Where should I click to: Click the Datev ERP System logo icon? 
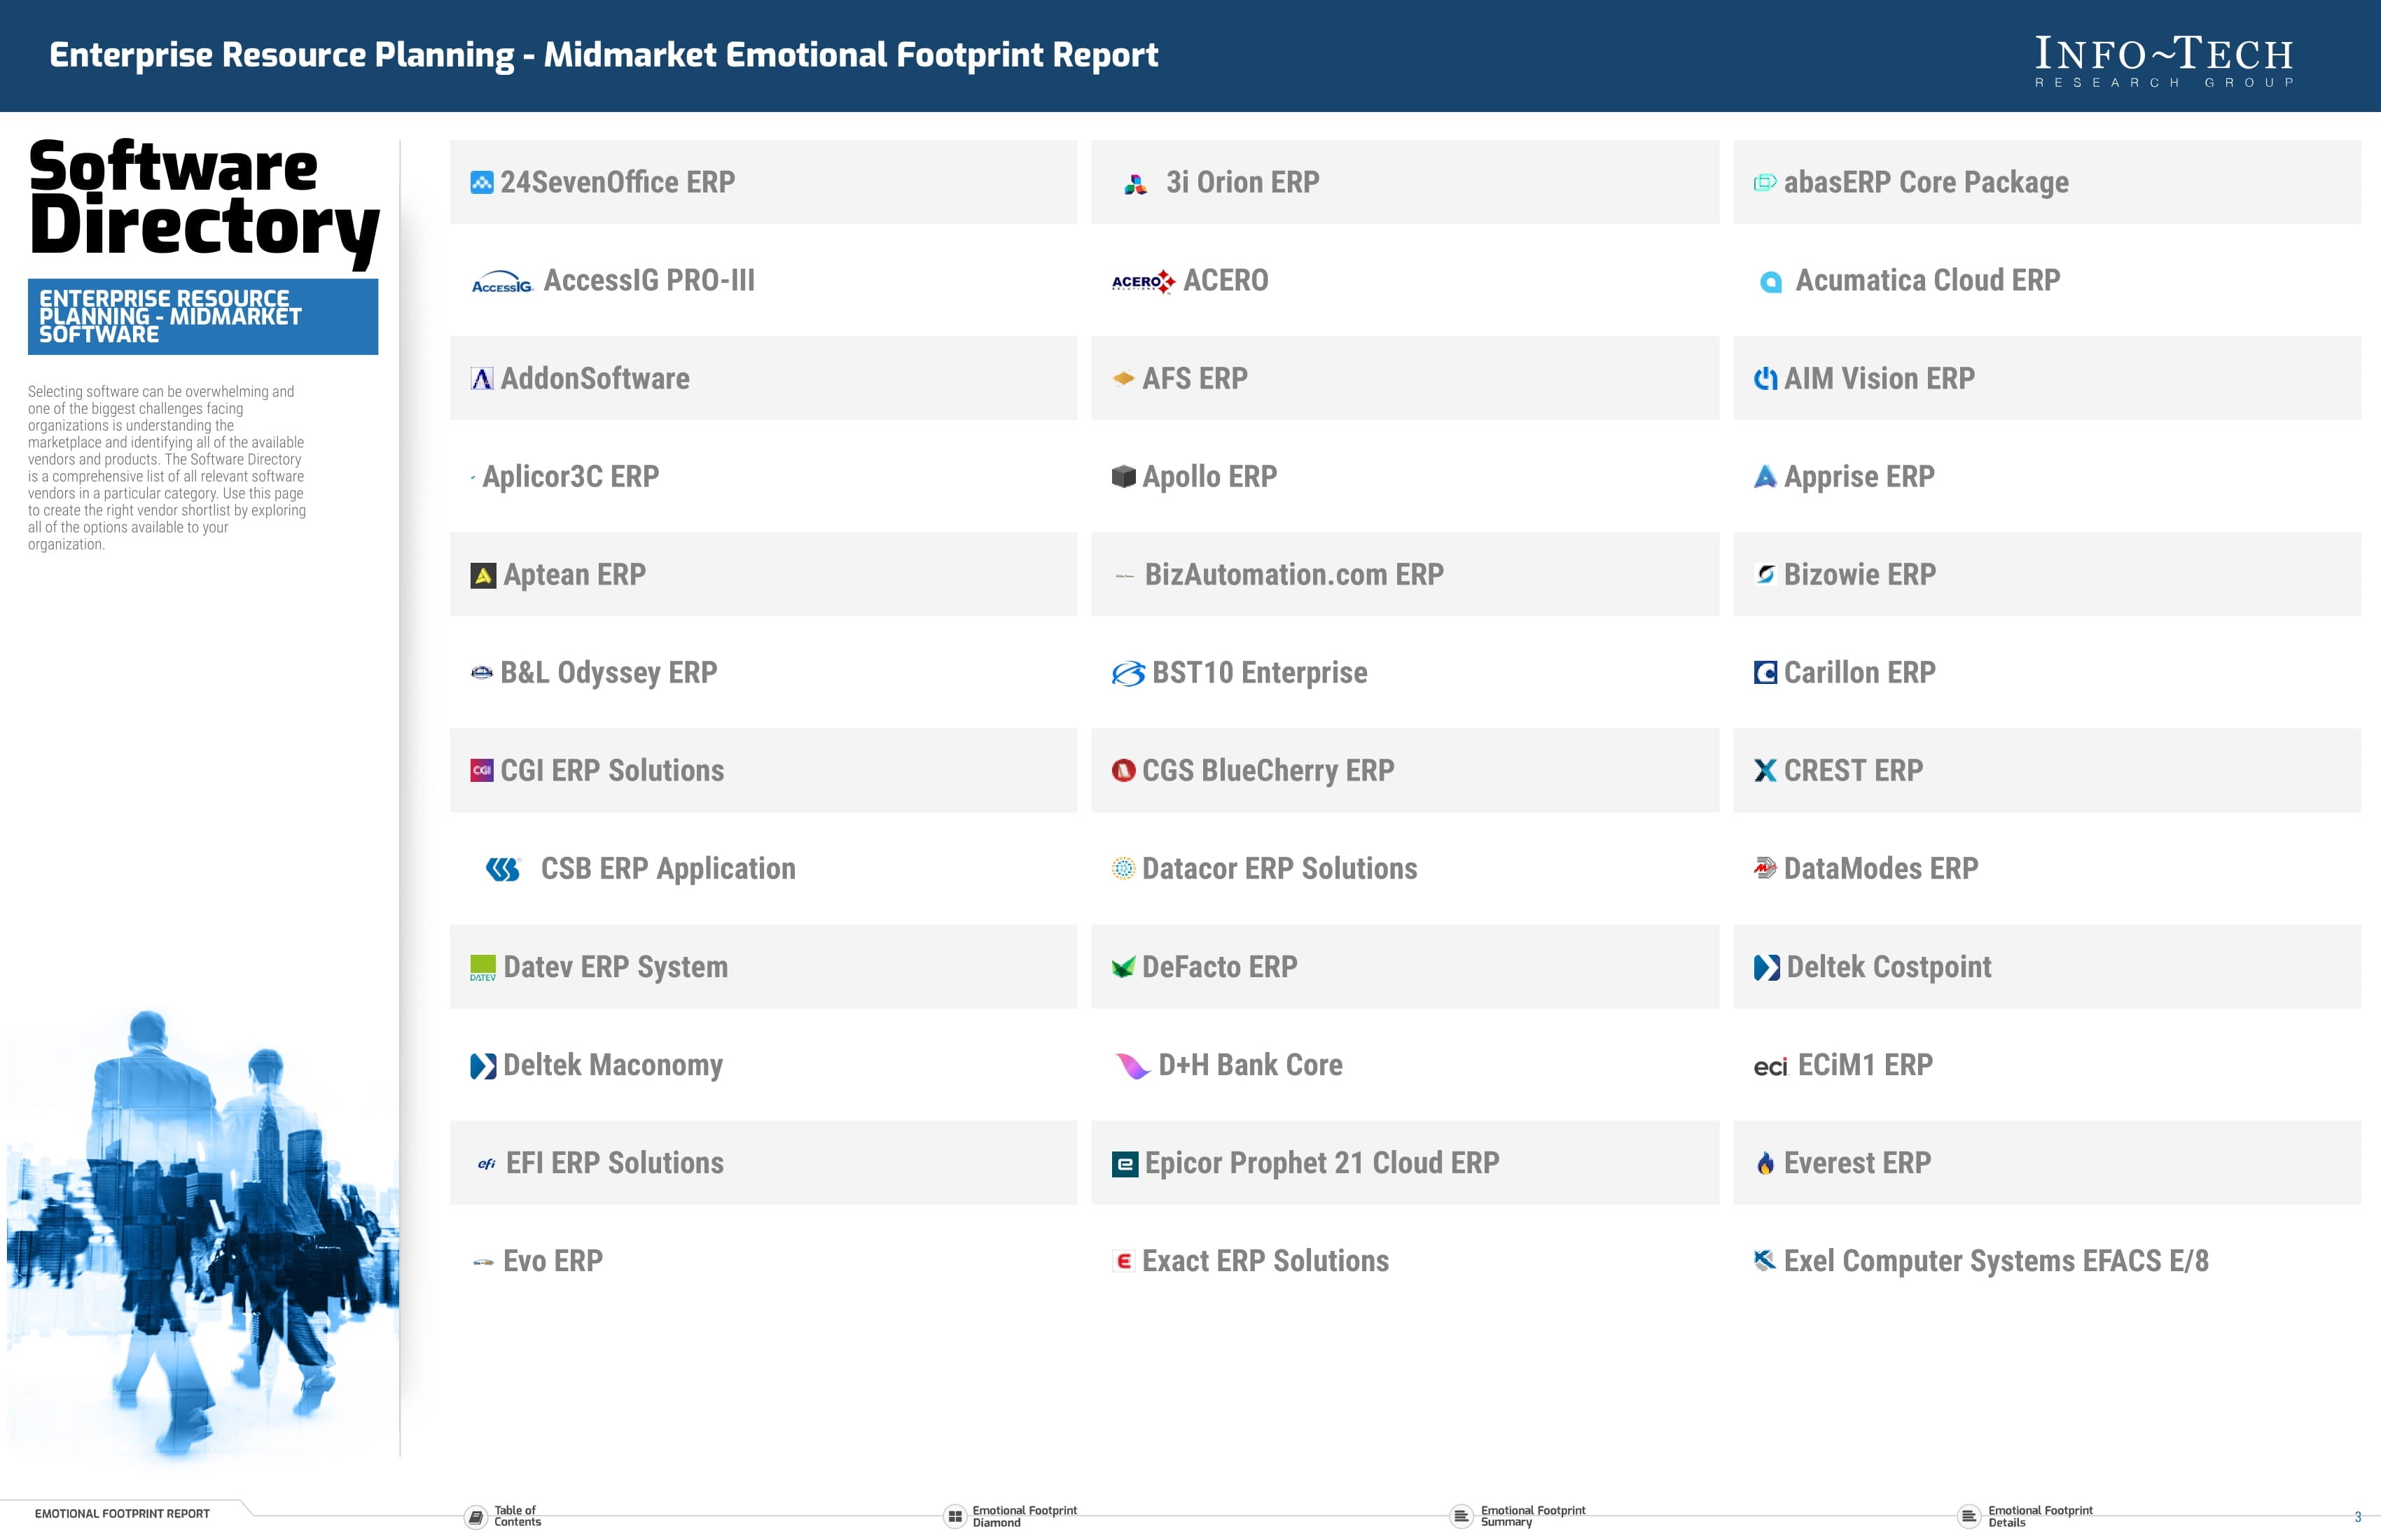[x=479, y=966]
